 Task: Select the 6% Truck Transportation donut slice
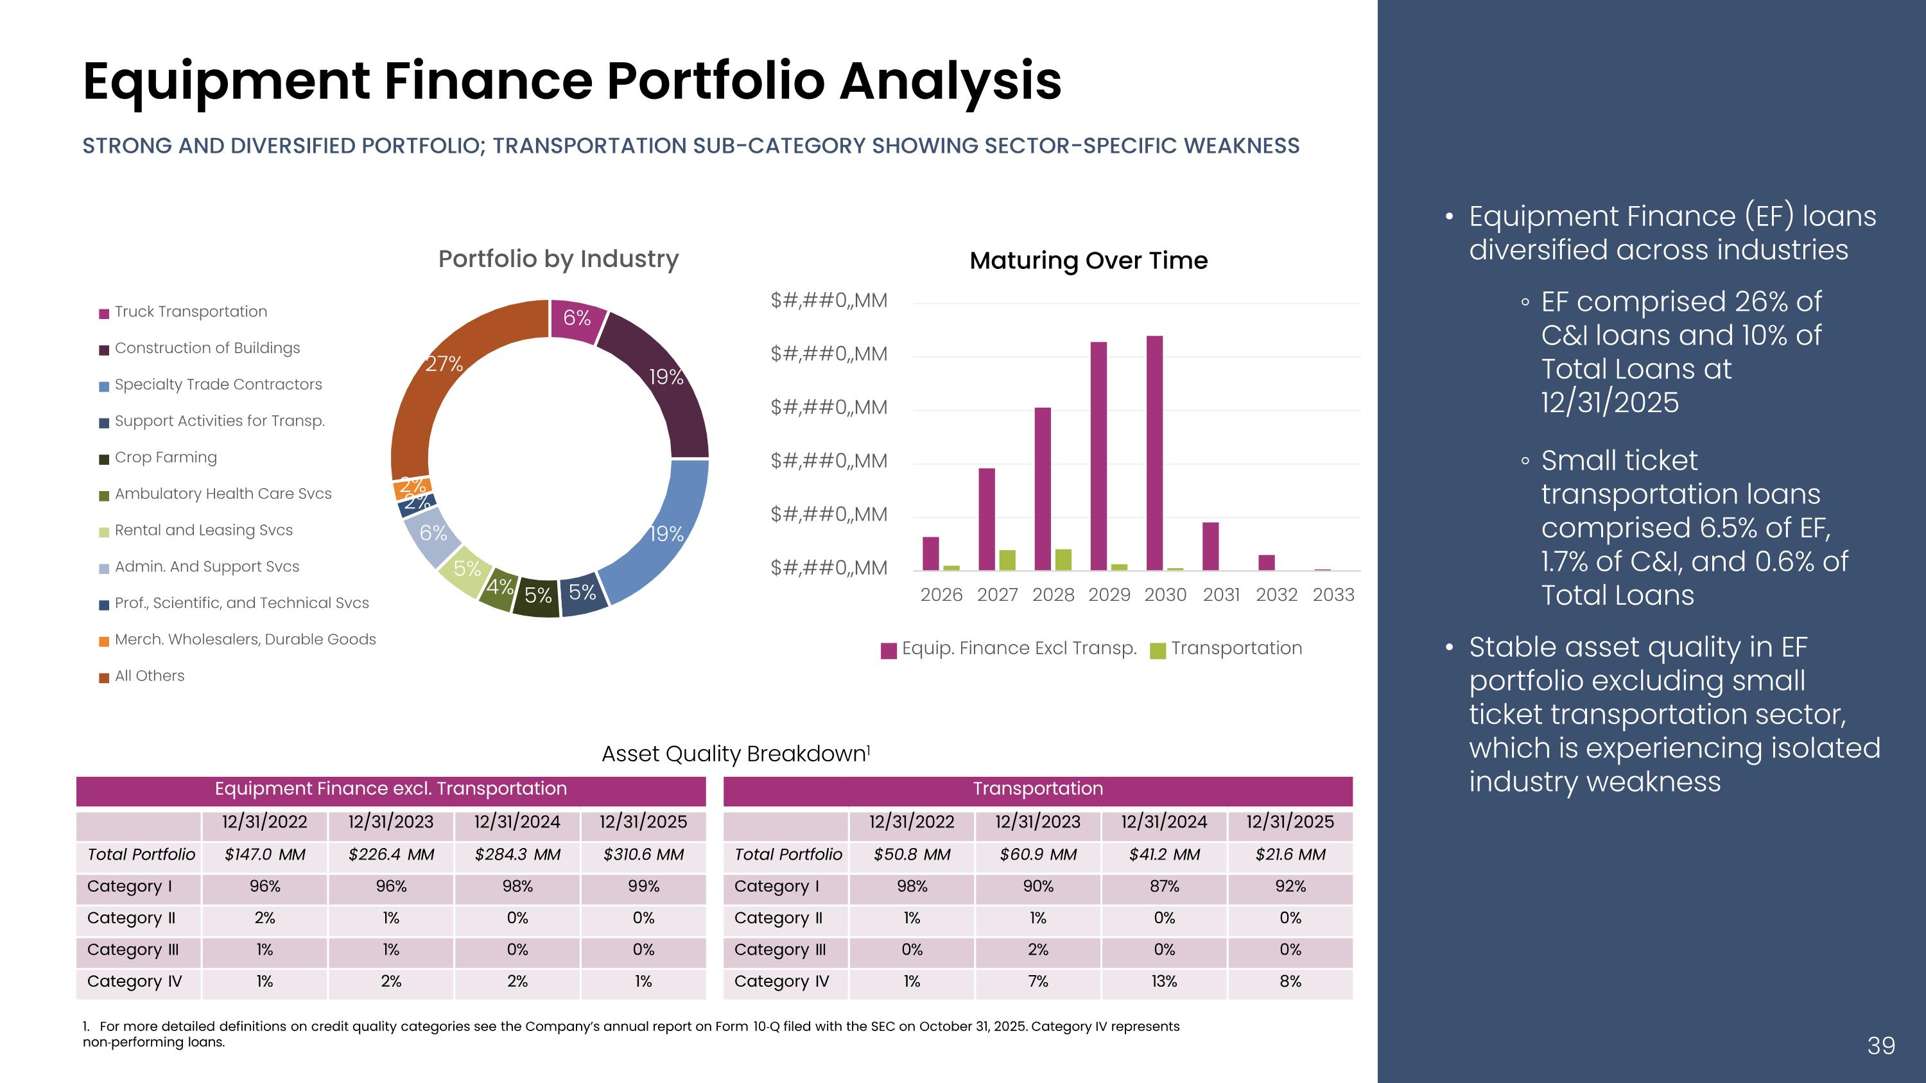(577, 318)
